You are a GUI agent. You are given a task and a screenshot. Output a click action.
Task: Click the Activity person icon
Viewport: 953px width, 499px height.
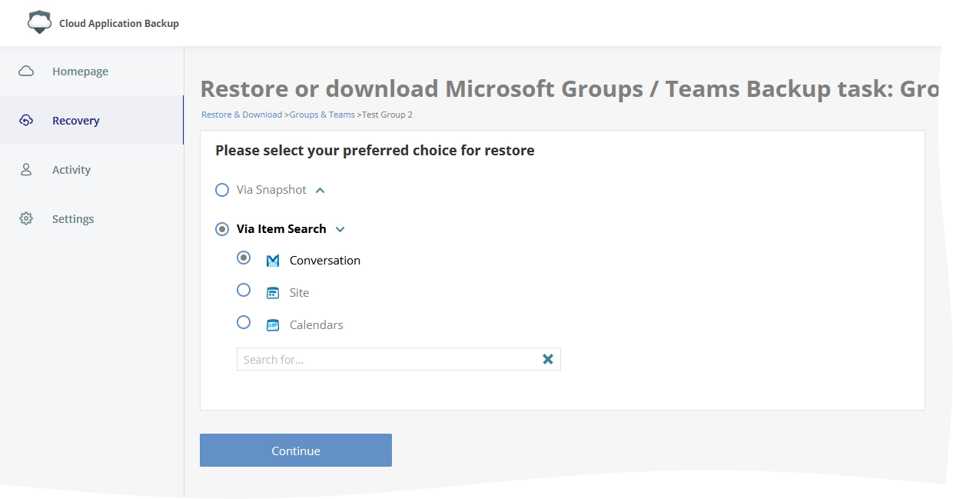click(26, 170)
